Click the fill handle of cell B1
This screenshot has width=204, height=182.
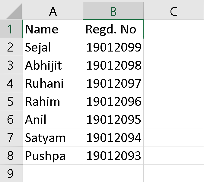[x=144, y=38]
